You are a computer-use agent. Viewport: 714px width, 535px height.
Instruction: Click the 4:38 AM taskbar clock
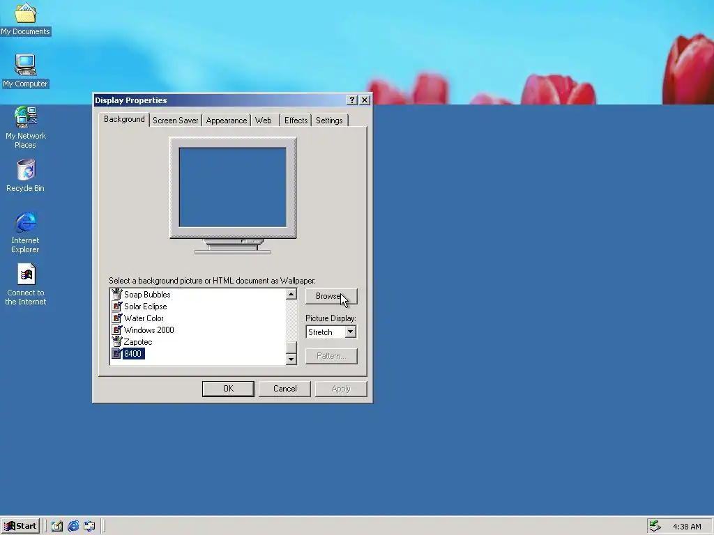pos(687,527)
